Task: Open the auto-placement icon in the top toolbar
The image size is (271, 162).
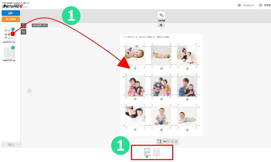Action: click(x=162, y=15)
